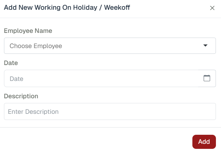Close the Add New Working dialog
Image resolution: width=221 pixels, height=155 pixels.
[x=212, y=8]
